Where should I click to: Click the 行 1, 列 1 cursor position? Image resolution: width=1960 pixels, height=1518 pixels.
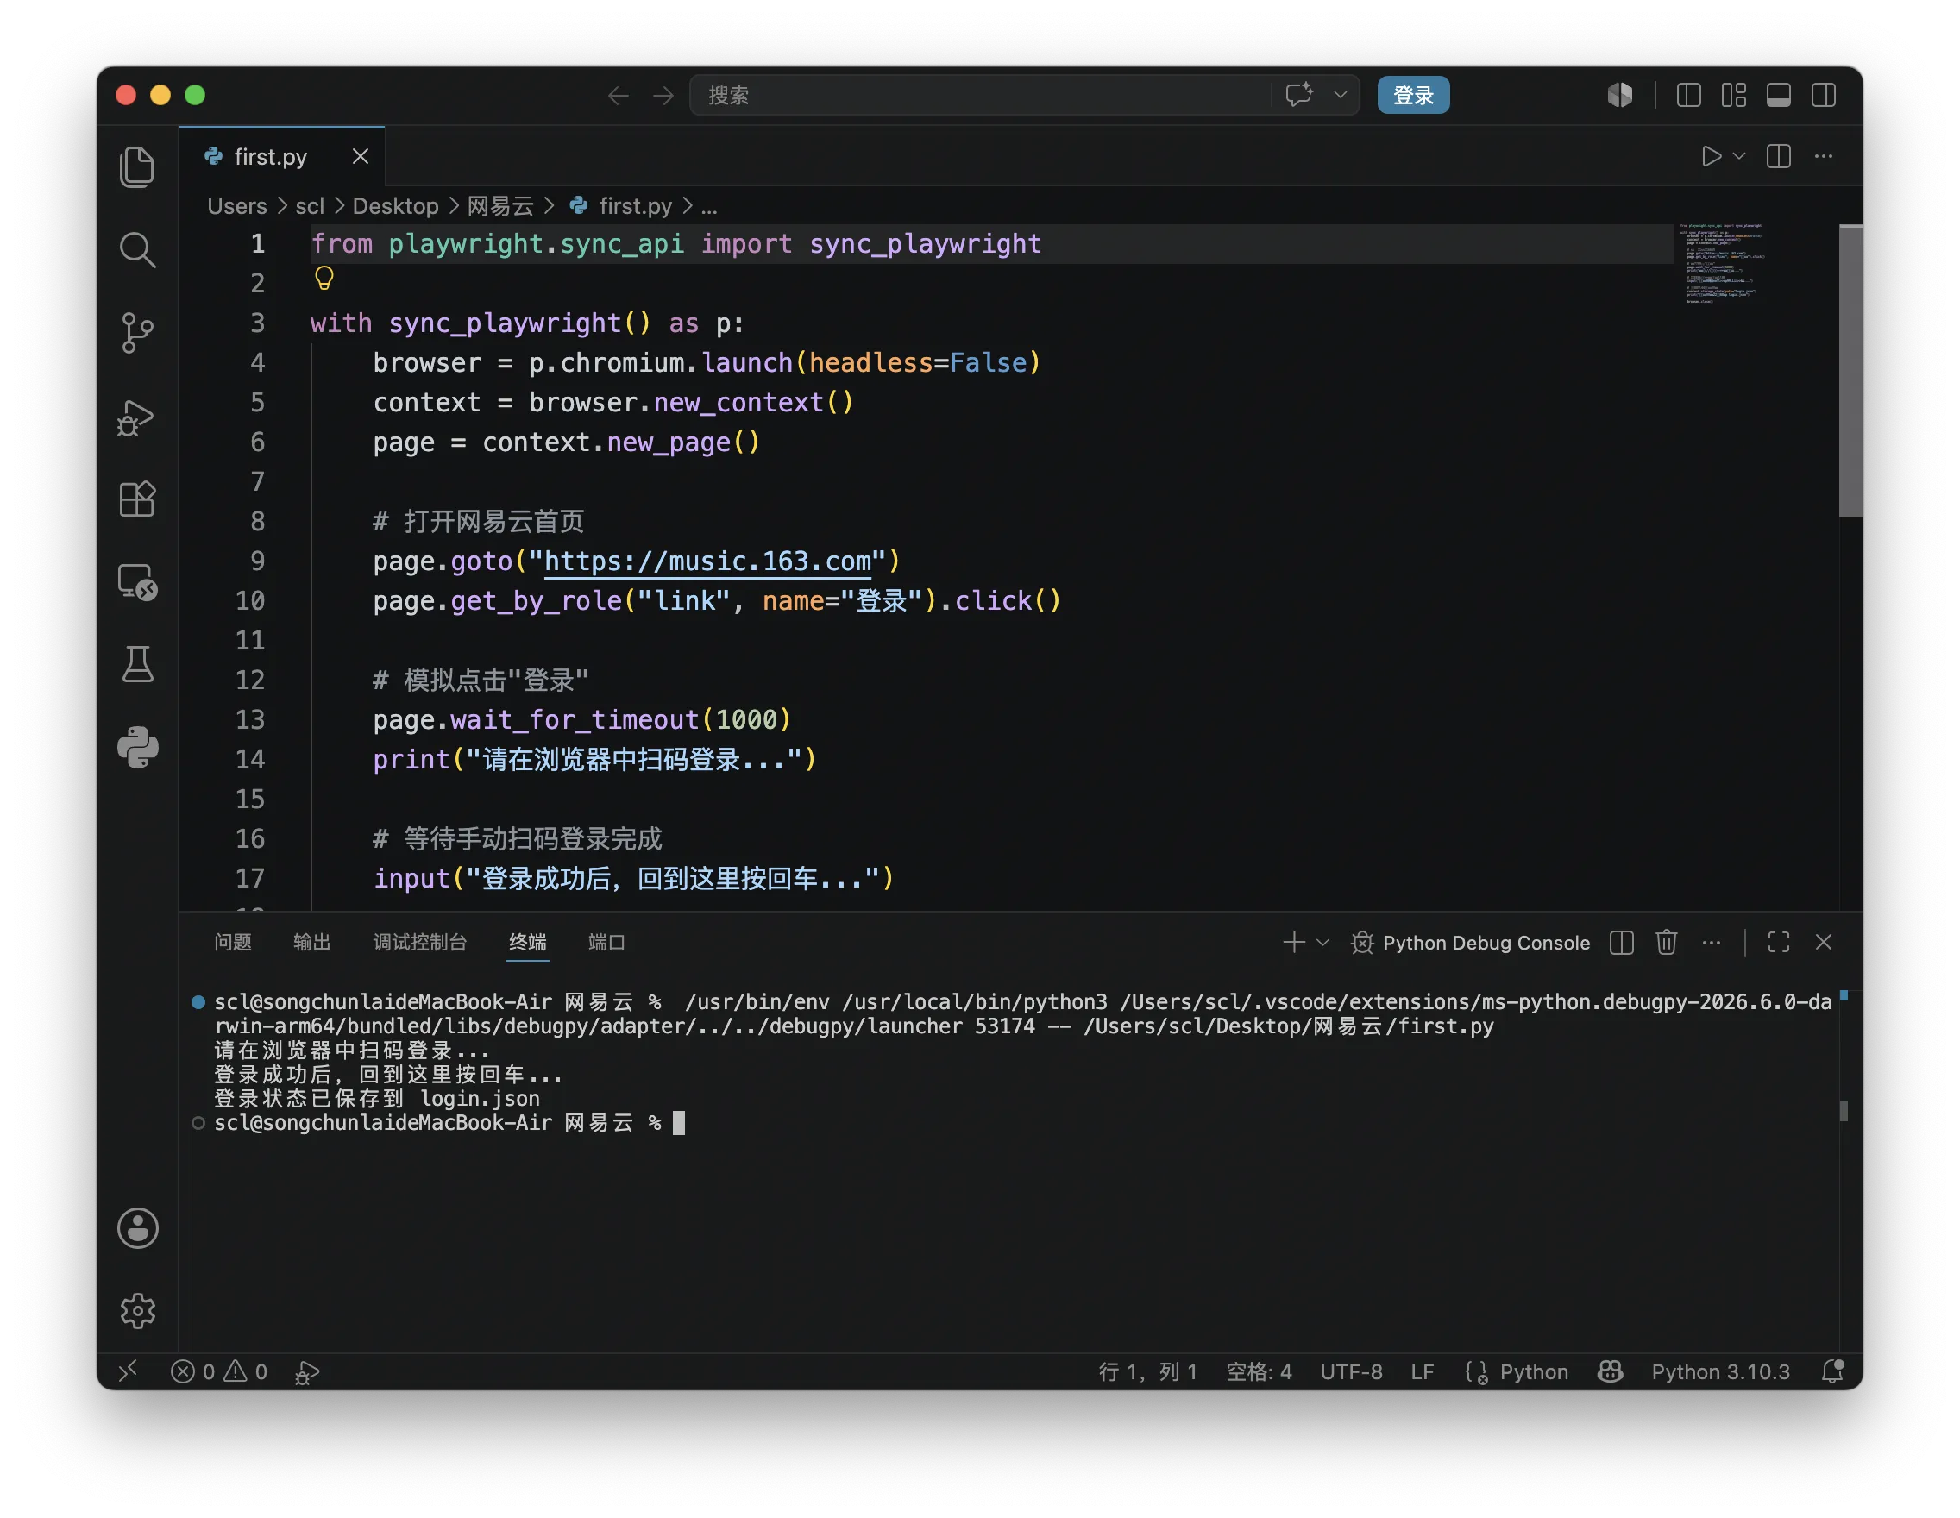coord(1148,1371)
